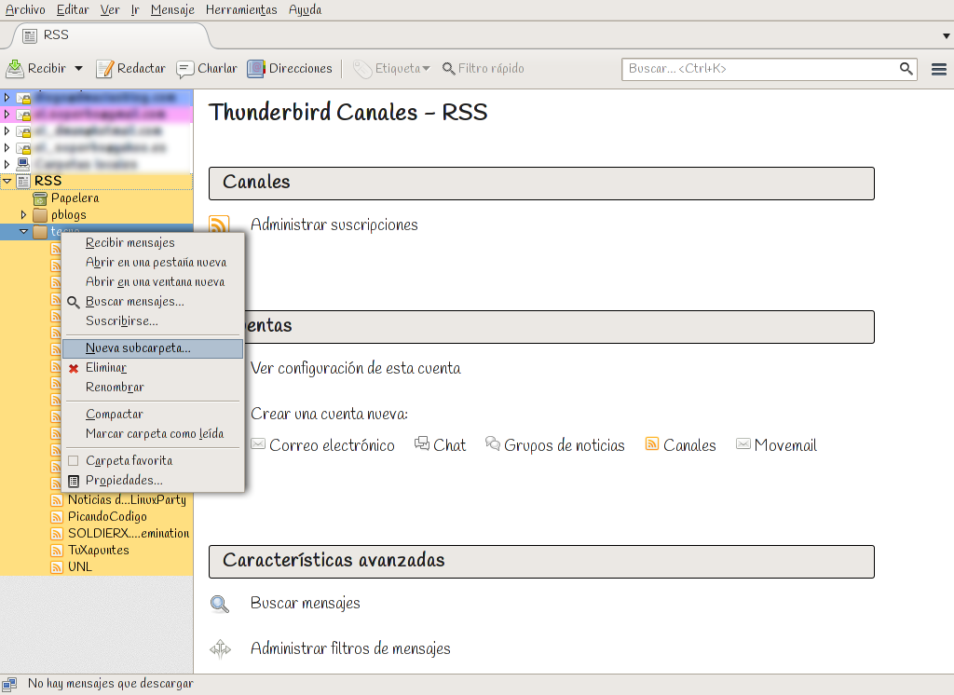Click the Papelera trash folder icon

click(x=40, y=198)
